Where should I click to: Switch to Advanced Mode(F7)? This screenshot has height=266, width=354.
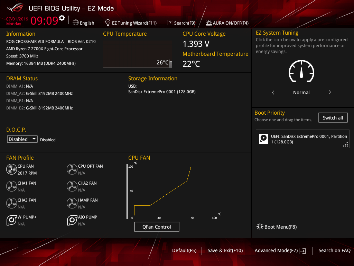[x=276, y=250]
